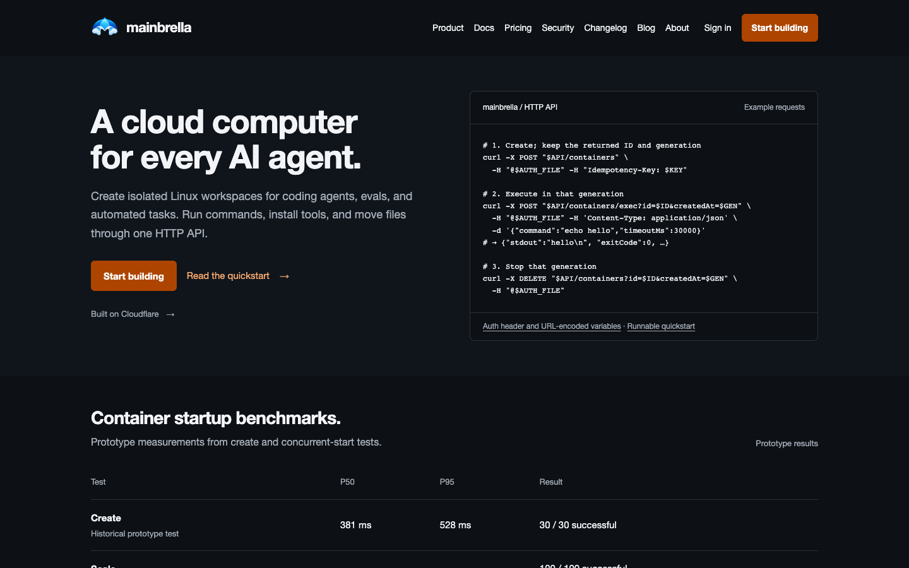
Task: Open the Runnable quickstart link
Action: coord(661,326)
